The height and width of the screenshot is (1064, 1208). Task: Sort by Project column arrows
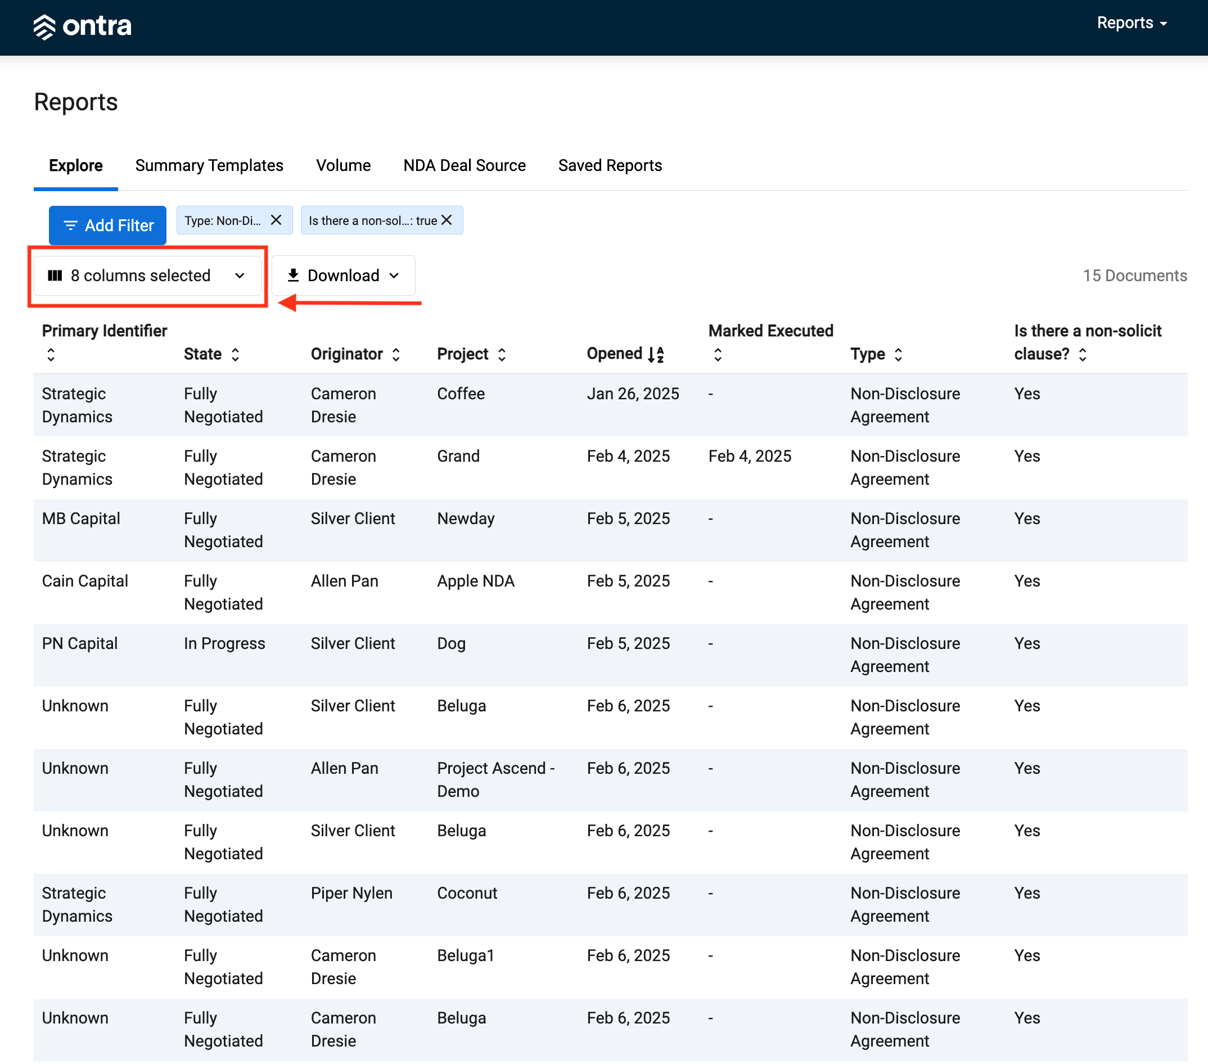coord(502,355)
